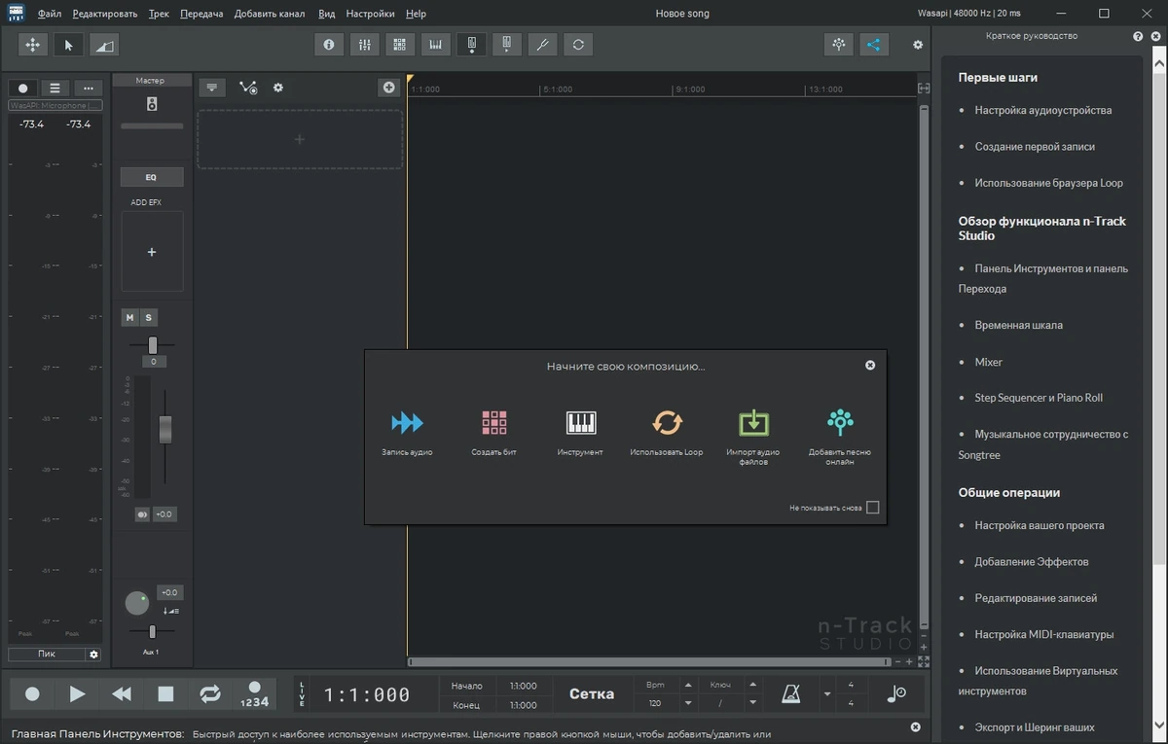Open the song info button
Screen dimensions: 1168x744
328,45
